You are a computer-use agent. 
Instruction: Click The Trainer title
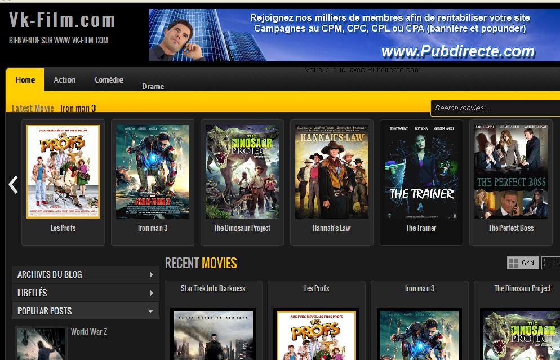tap(421, 228)
